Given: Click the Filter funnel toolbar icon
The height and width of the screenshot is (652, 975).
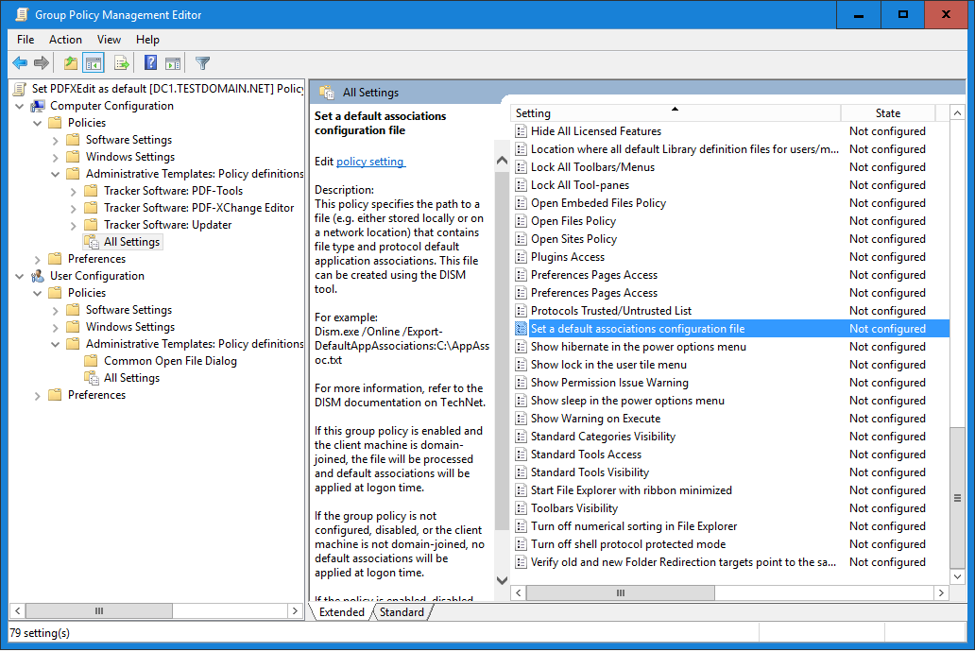Looking at the screenshot, I should tap(203, 62).
